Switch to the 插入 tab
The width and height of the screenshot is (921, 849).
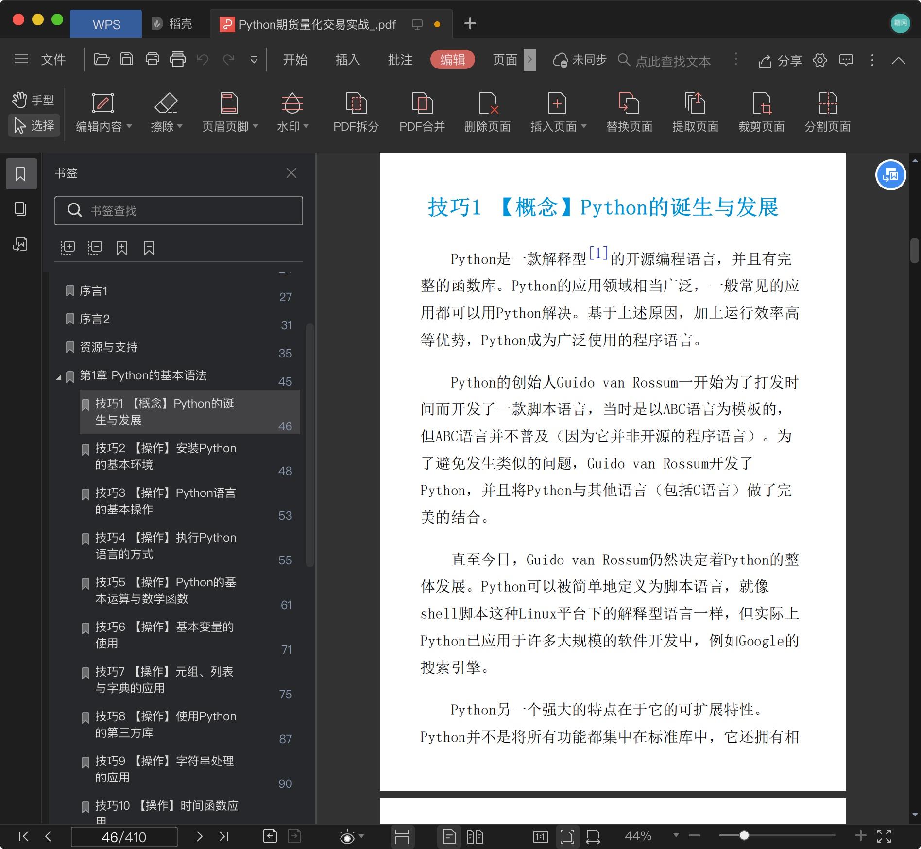click(x=347, y=59)
